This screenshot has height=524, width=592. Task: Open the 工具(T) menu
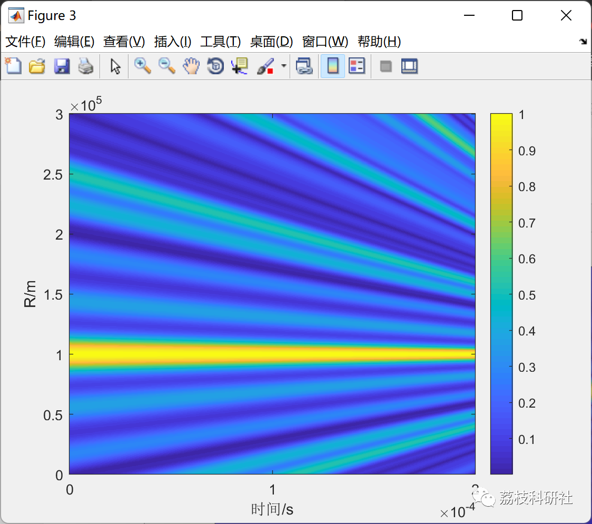(221, 42)
